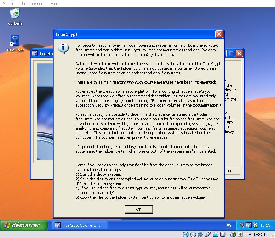Click the shared folders status icon
The image size is (275, 238).
pos(215,234)
